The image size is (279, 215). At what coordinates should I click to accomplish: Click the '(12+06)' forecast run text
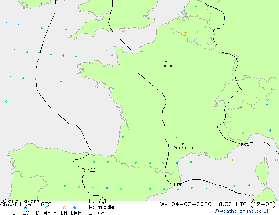coord(263,204)
